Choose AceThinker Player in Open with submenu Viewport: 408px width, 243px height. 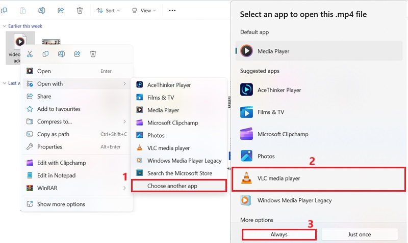179,85
